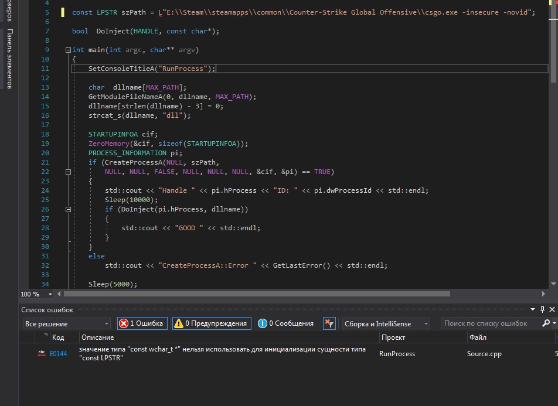Click line number 21 in the gutter
This screenshot has height=406, width=558.
pos(45,163)
